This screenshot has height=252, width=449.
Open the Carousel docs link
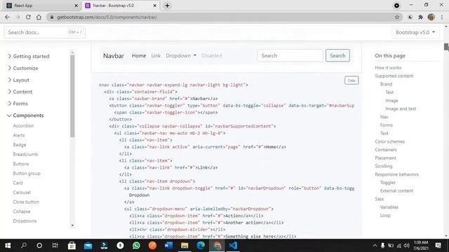tap(22, 192)
